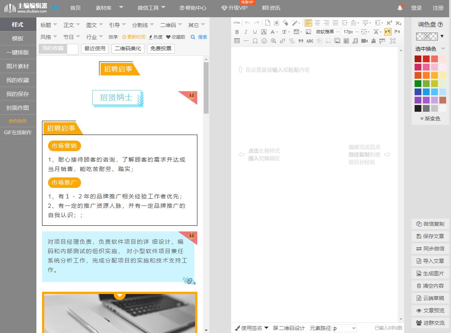Insert a hyperlink using the link icon

click(283, 41)
